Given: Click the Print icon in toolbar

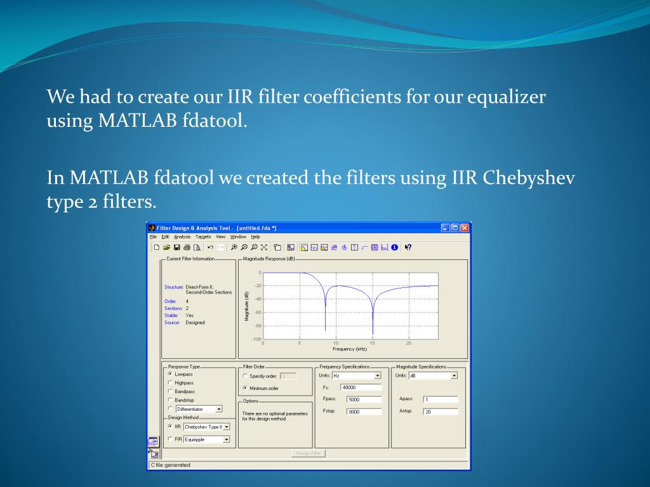Looking at the screenshot, I should click(x=187, y=247).
